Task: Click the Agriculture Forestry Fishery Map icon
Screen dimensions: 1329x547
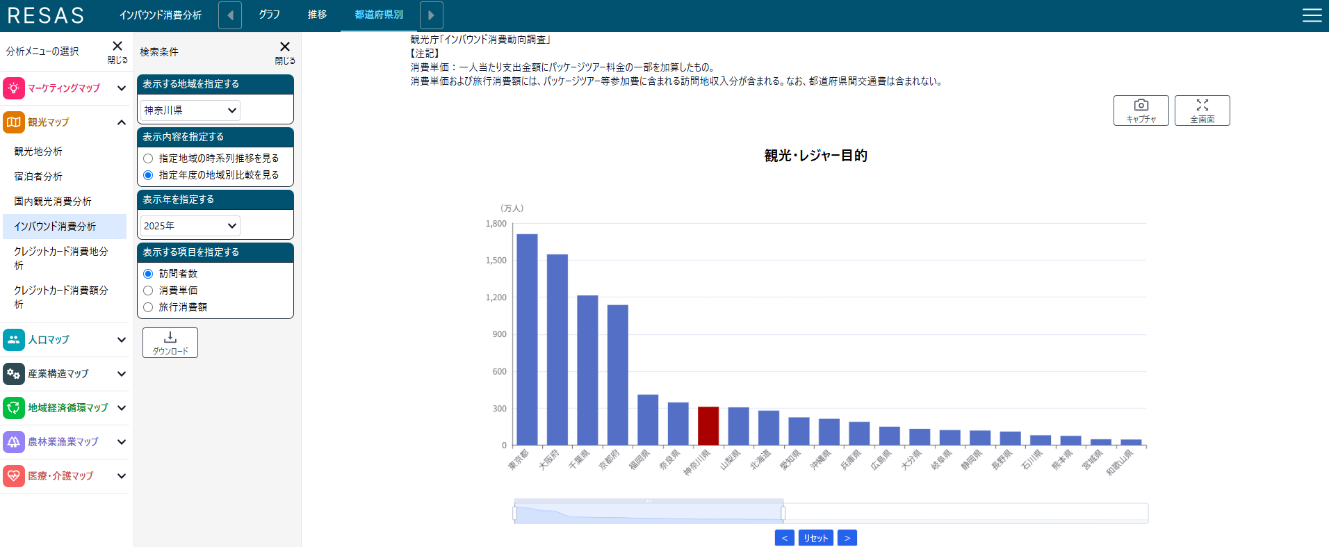Action: 14,442
